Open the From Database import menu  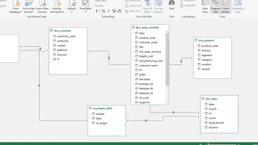pyautogui.click(x=15, y=7)
